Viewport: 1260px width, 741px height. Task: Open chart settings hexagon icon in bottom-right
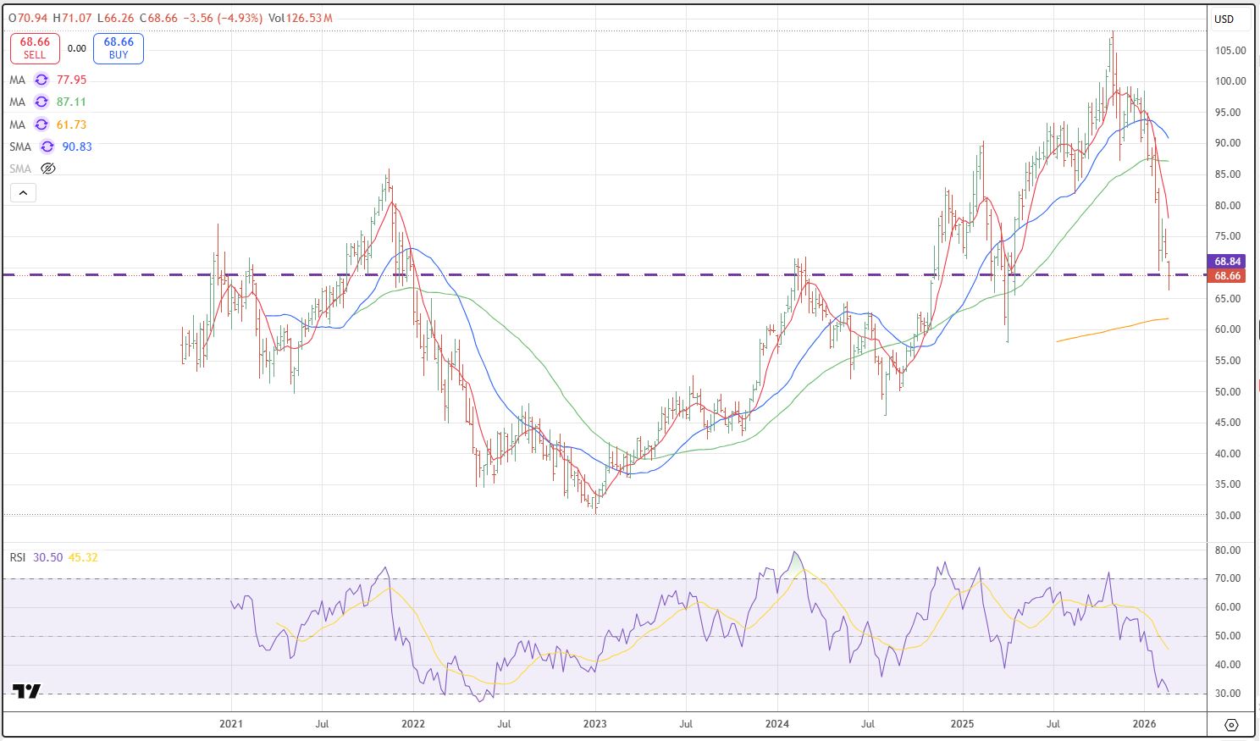[1231, 725]
